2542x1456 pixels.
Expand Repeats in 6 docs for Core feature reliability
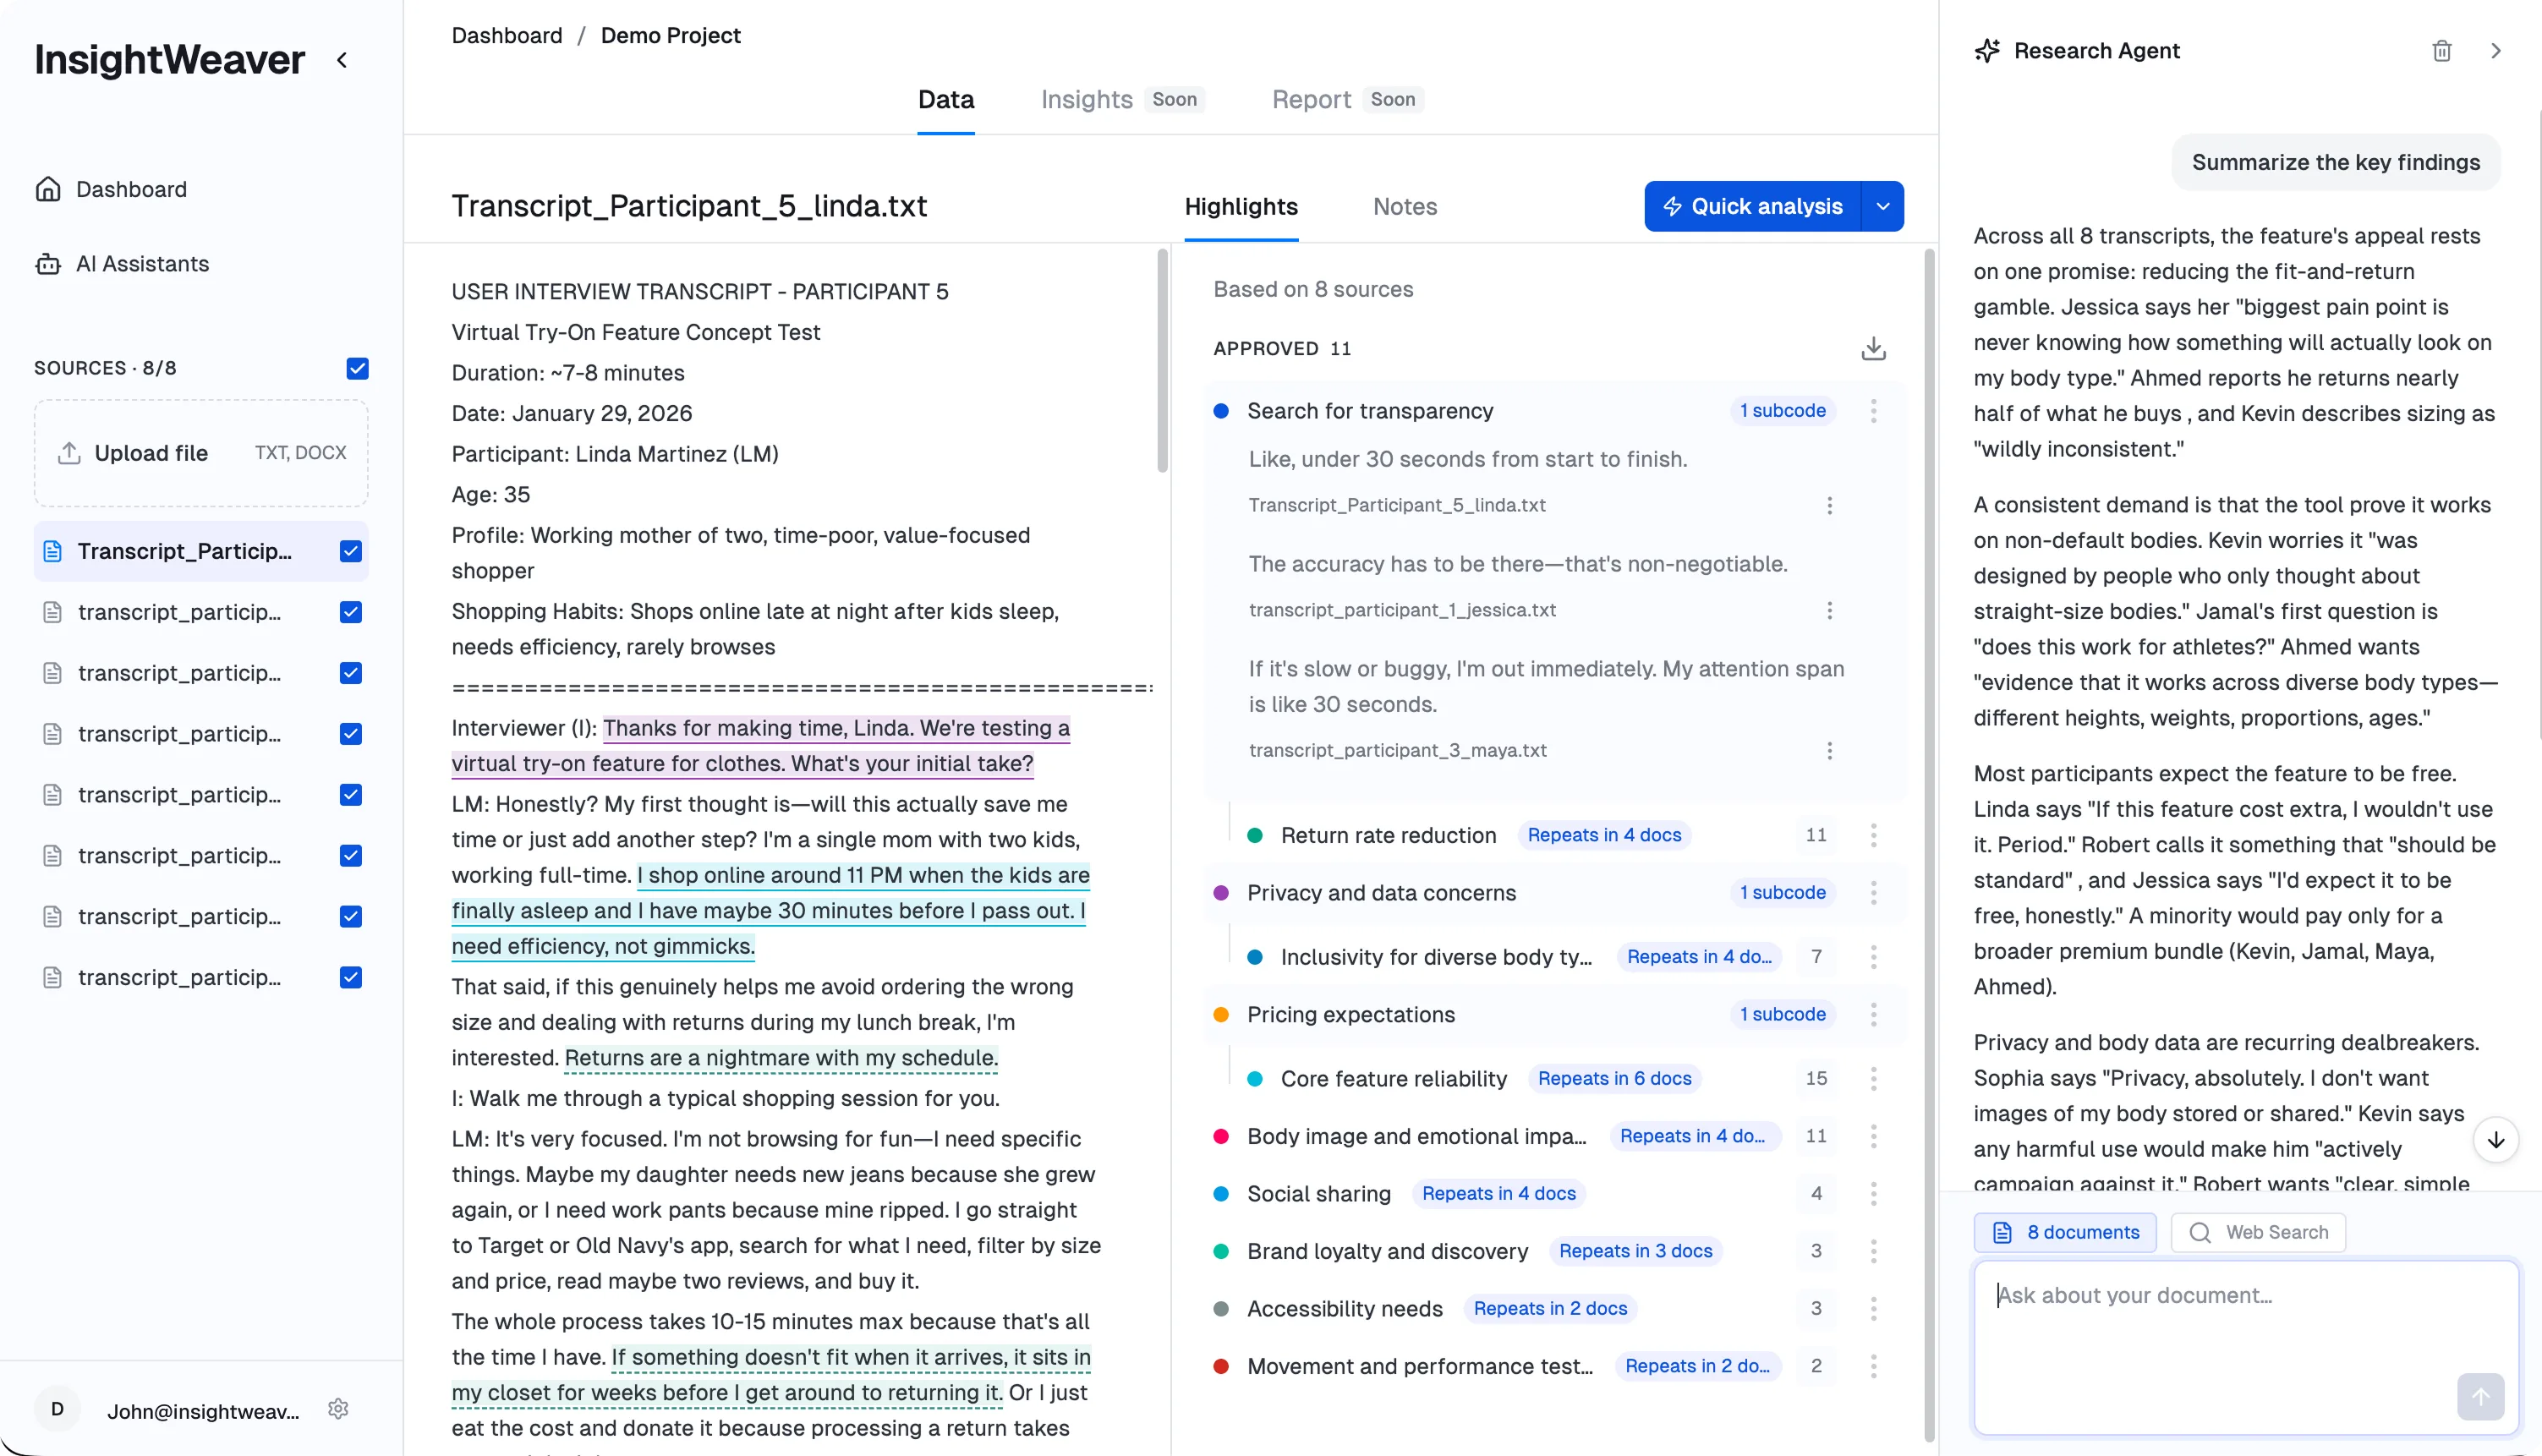(1614, 1079)
